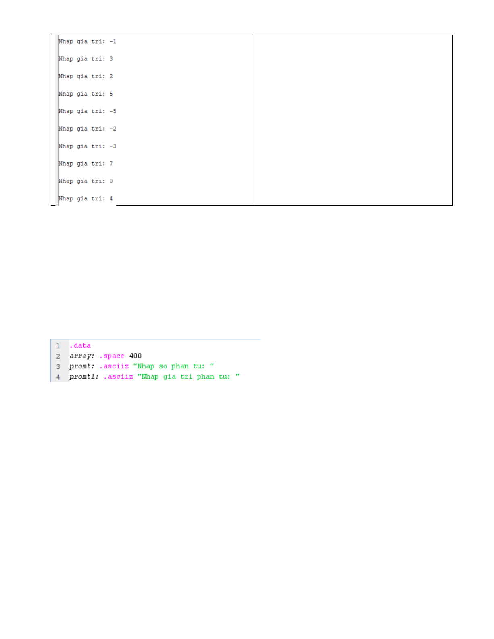Click the ".space" directive
The image size is (494, 639).
click(112, 356)
